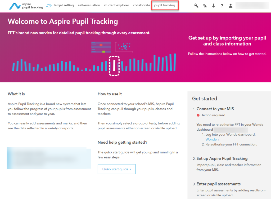Open the collaborate menu
Viewport: 271px width, 199px height.
tap(142, 5)
